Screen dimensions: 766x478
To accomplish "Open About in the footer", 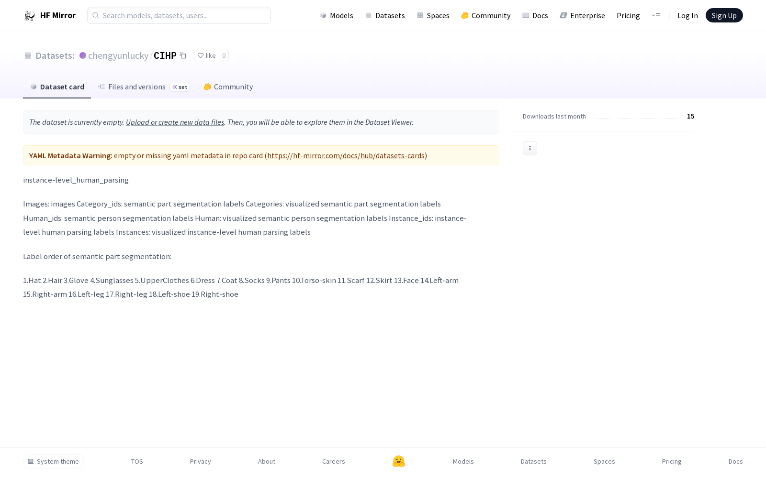I will (x=267, y=461).
